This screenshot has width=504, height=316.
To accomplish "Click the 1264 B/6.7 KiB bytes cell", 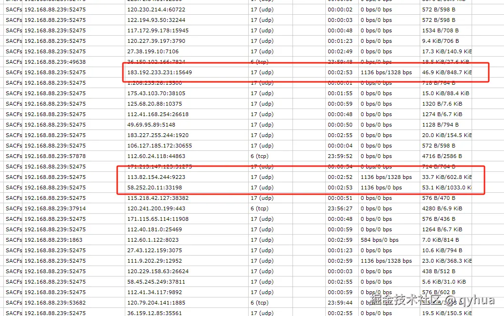I will click(x=442, y=229).
